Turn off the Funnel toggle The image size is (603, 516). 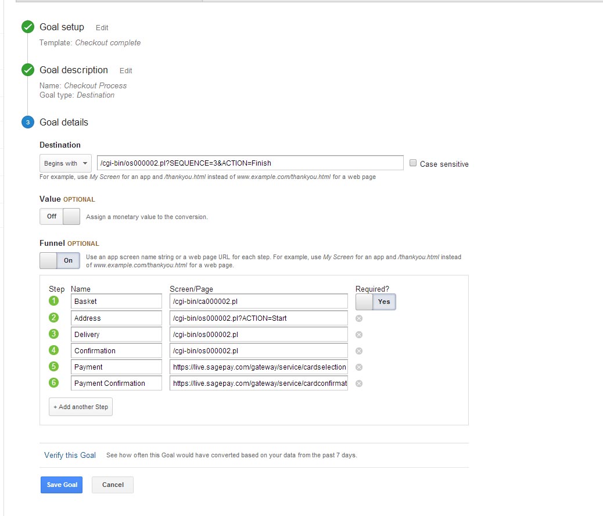point(60,260)
